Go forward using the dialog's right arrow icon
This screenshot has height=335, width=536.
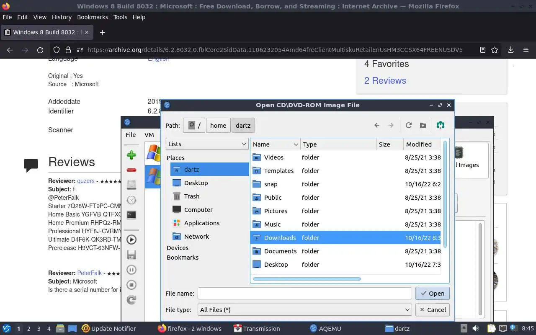[391, 125]
